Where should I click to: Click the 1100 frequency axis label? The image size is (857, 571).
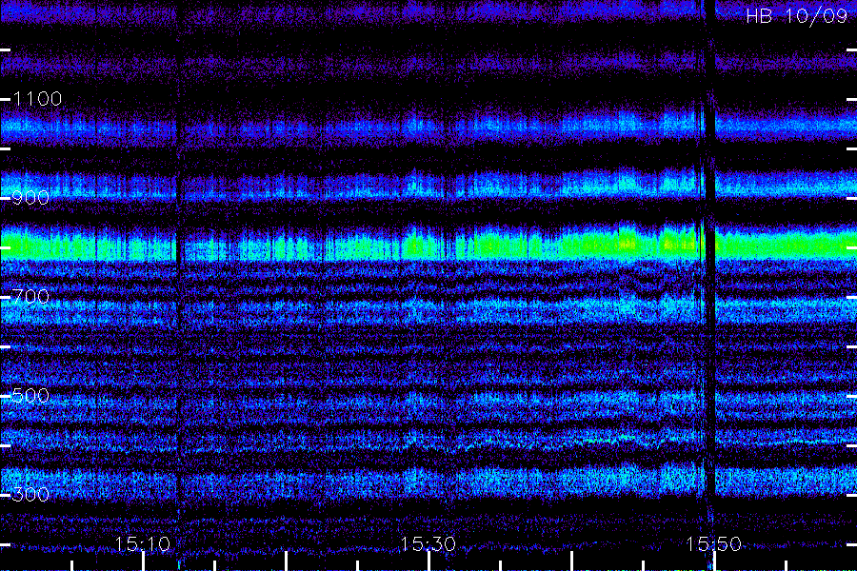[x=37, y=99]
